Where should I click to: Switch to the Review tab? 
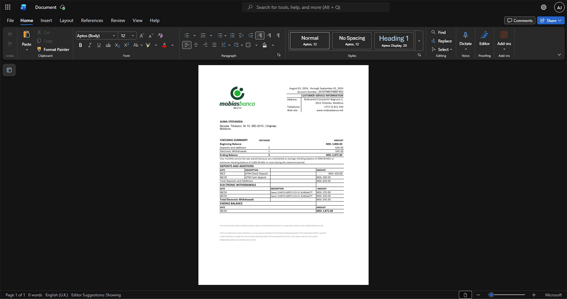tap(118, 20)
